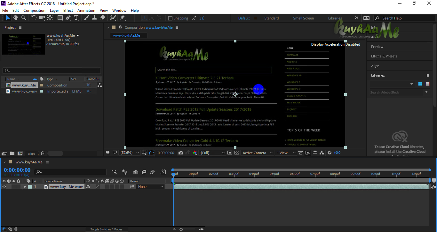Switch to the Standard workspace
Viewport: 437px width, 232px height.
pyautogui.click(x=272, y=18)
